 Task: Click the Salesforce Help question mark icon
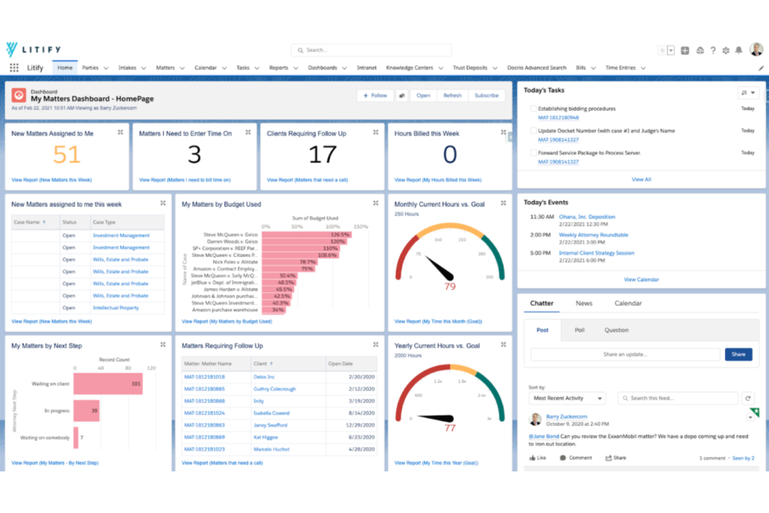click(713, 50)
